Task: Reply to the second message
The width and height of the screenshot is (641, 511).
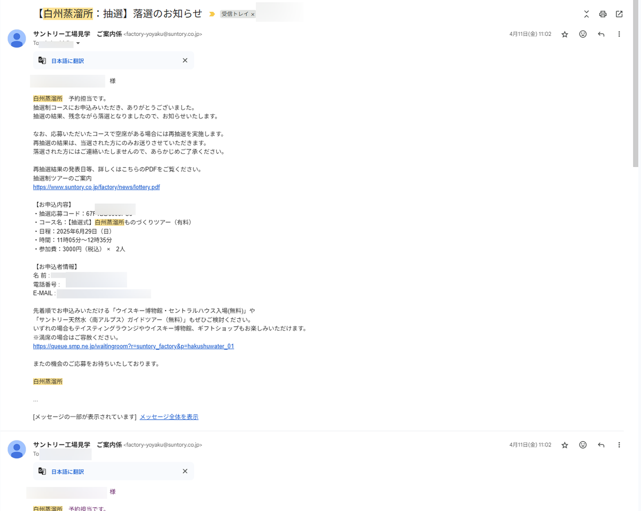Action: [x=601, y=445]
